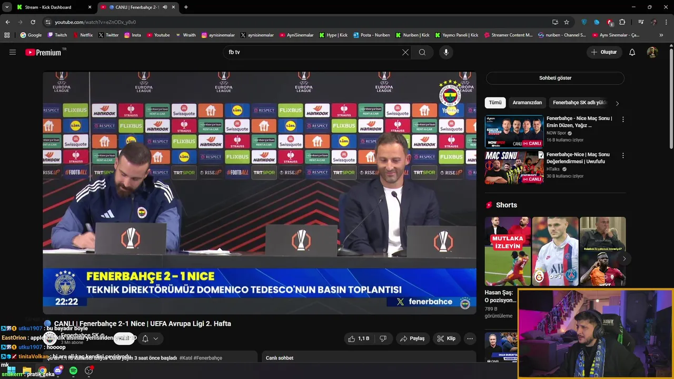Open the red extension with badge 1
Screen dimensions: 674x379
610,22
